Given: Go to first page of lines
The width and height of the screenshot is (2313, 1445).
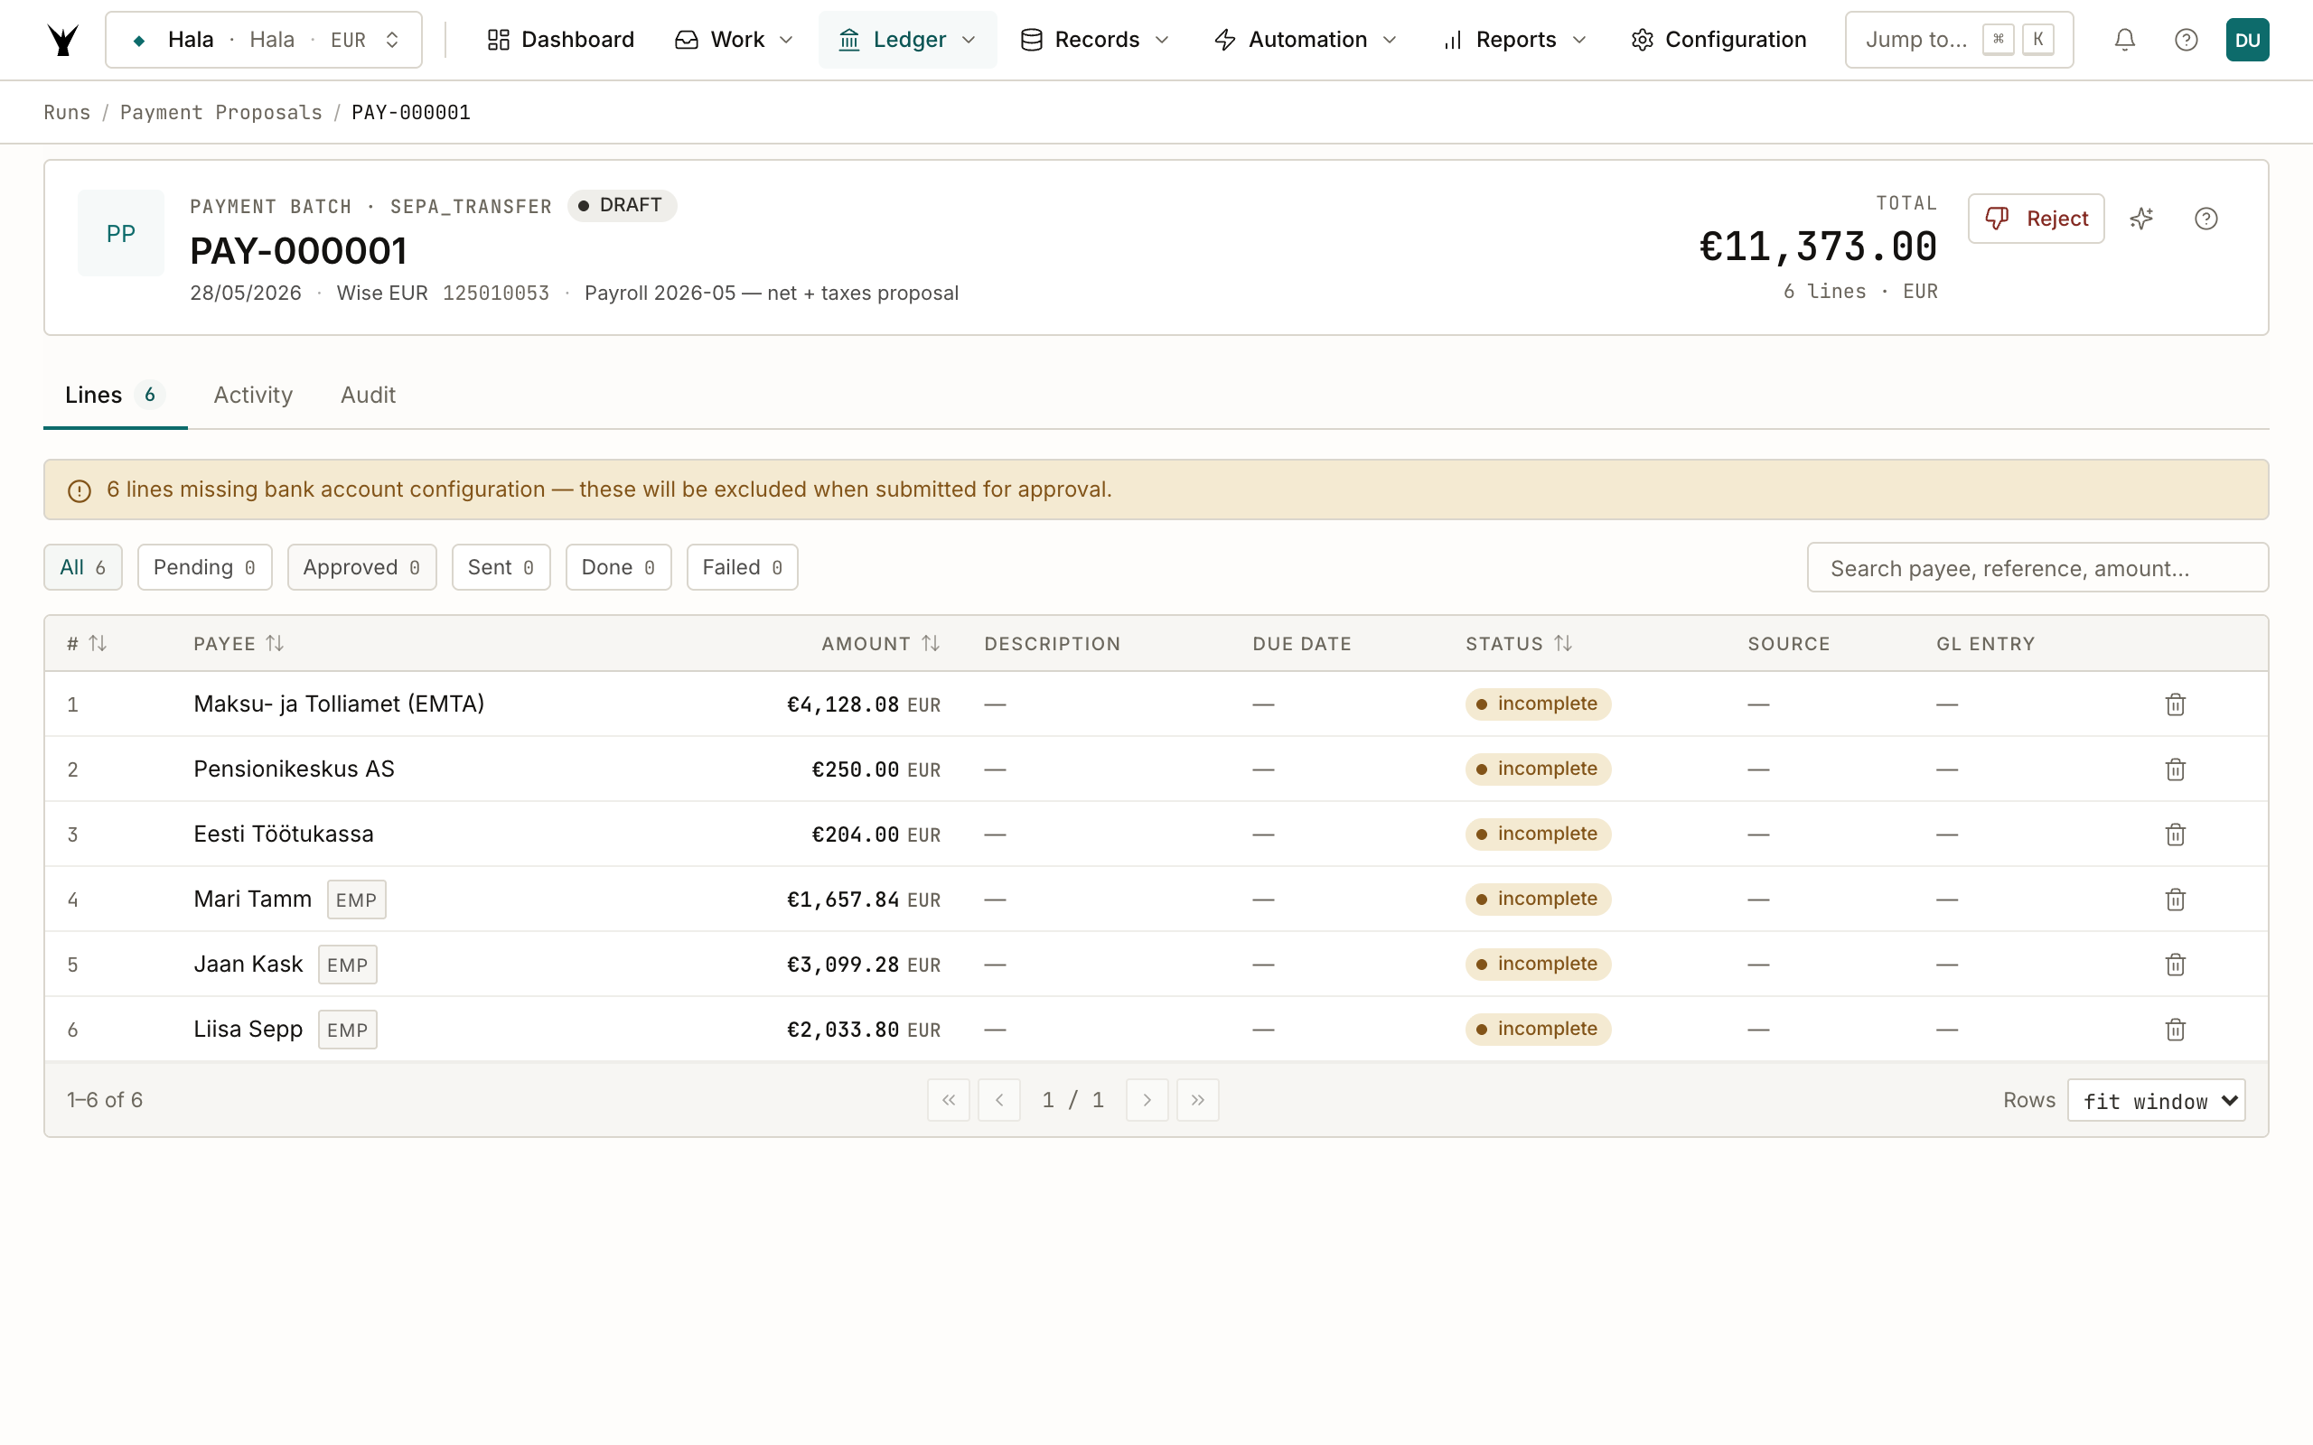Looking at the screenshot, I should pos(948,1100).
